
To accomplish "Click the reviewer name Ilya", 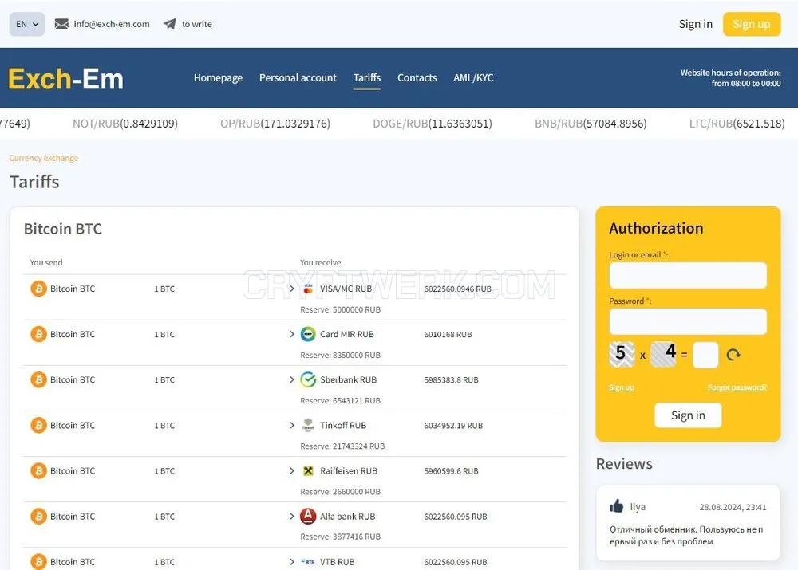I will coord(638,507).
